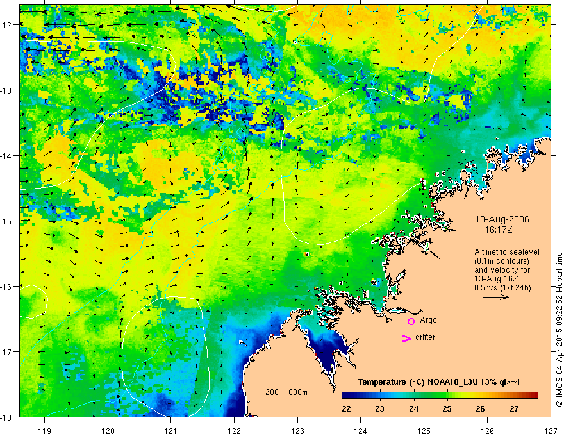Image resolution: width=564 pixels, height=436 pixels.
Task: Click the 'and velocity for' caption line
Action: pyautogui.click(x=502, y=270)
